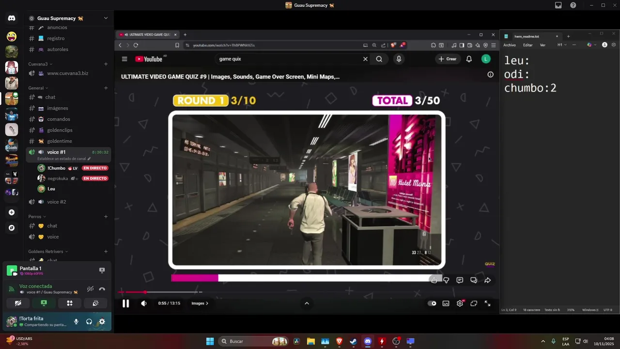Collapse Goldens Retrivers category
The height and width of the screenshot is (349, 620).
pyautogui.click(x=48, y=252)
